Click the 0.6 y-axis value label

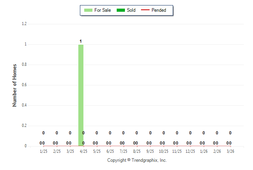click(24, 85)
